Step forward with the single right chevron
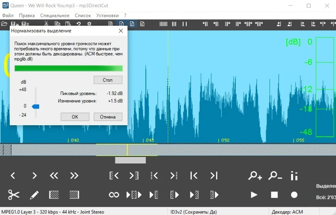 [x=34, y=176]
